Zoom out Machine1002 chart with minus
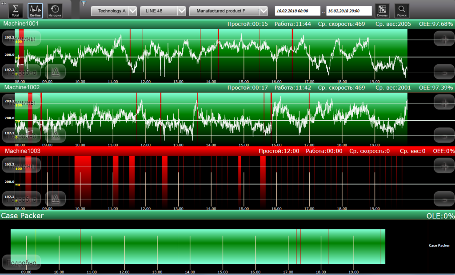The width and height of the screenshot is (455, 275). [444, 134]
